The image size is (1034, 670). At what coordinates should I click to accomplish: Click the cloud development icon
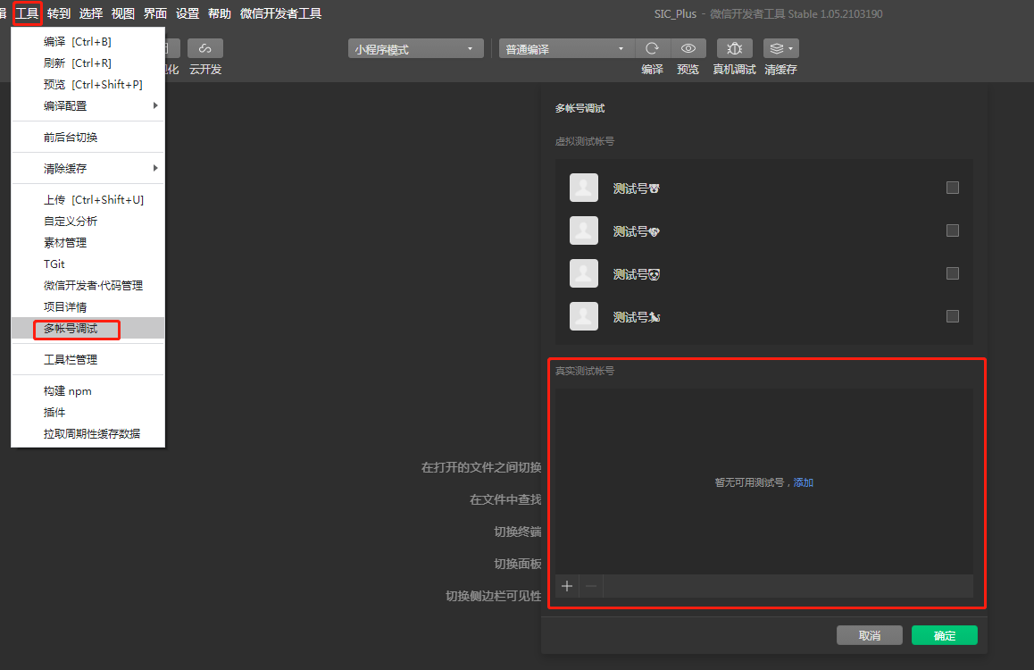(x=205, y=48)
